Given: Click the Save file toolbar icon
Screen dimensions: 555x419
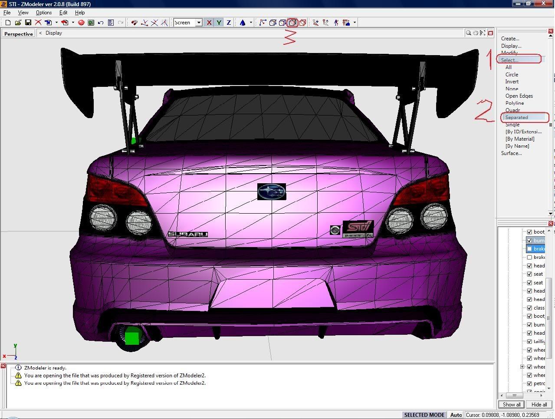Looking at the screenshot, I should (x=28, y=23).
